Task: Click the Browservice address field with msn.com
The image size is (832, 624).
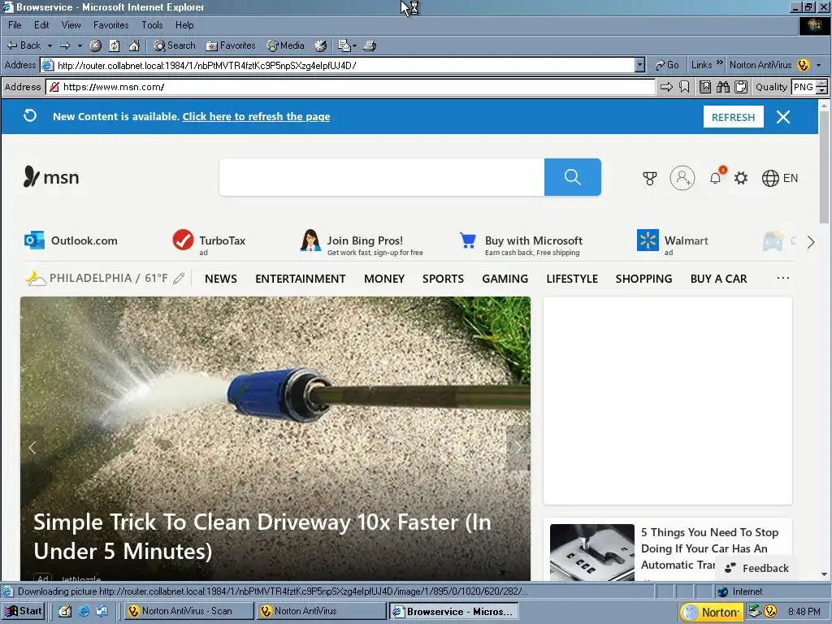Action: [351, 87]
